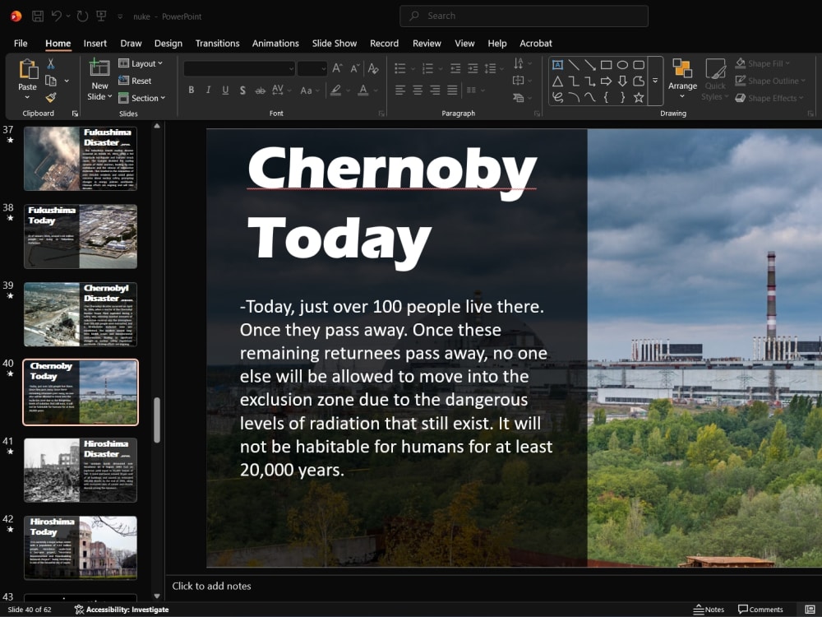Select the rectangle shape
Viewport: 822px width, 617px height.
click(x=606, y=65)
